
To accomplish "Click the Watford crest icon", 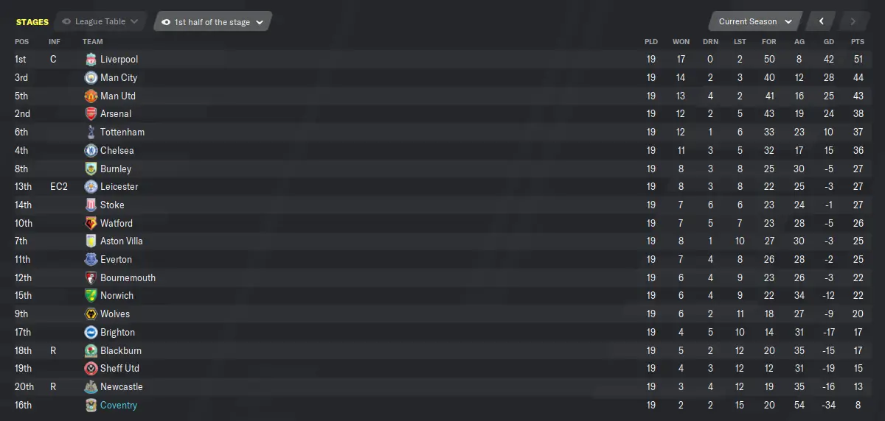I will click(x=91, y=223).
